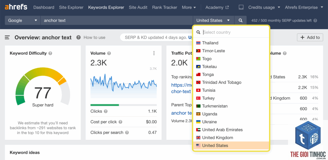Collapse the United States country selector

213,20
